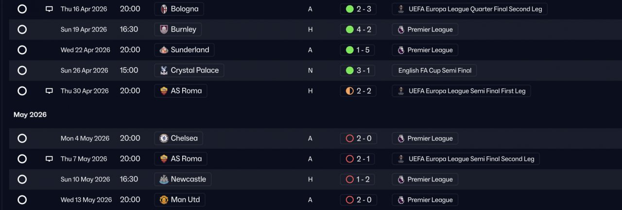Click the Newcastle club crest icon
Screen dimensions: 622x210
click(x=164, y=179)
